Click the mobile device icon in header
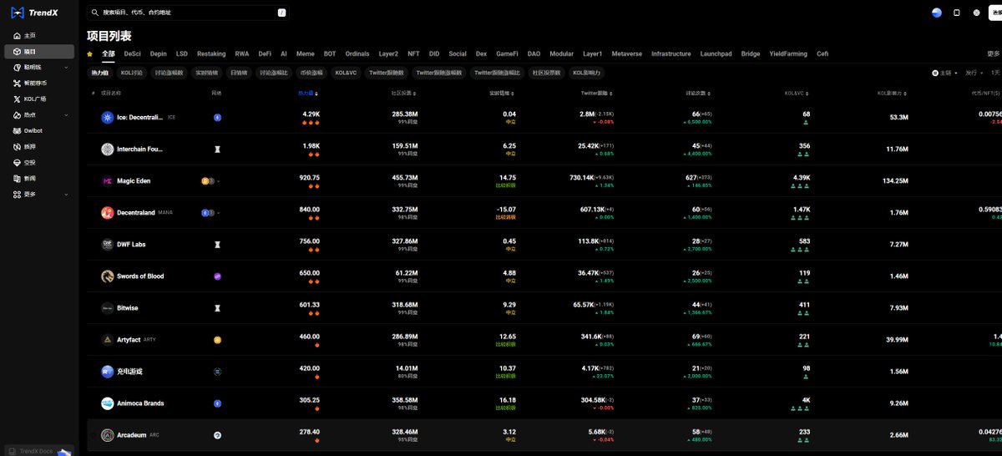 957,13
